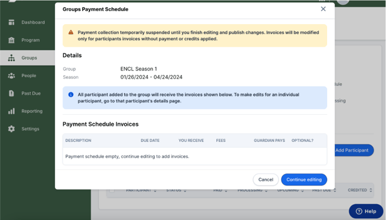This screenshot has height=220, width=386.
Task: Click the Groups hierarchy icon
Action: [11, 58]
